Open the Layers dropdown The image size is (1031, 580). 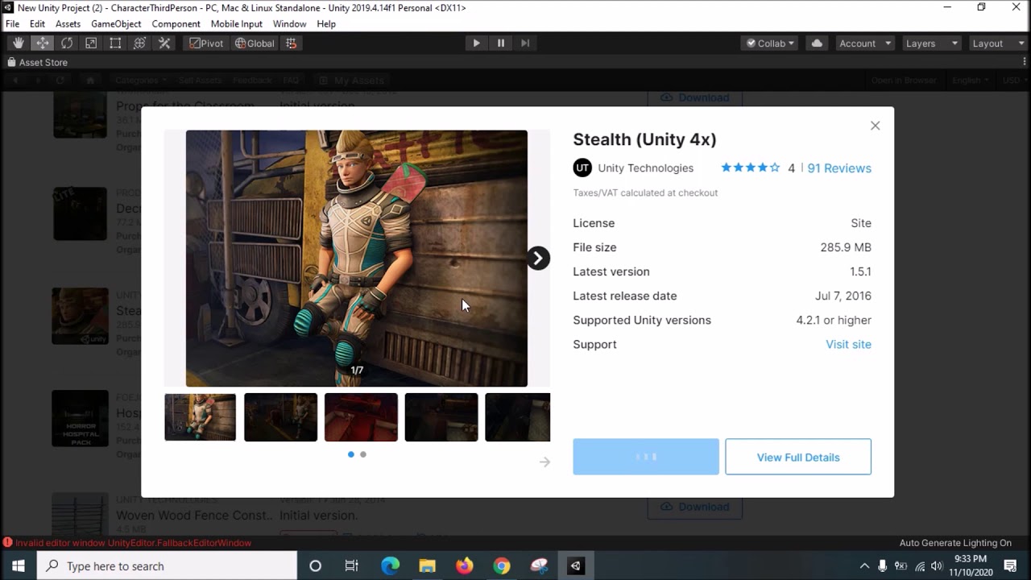932,43
